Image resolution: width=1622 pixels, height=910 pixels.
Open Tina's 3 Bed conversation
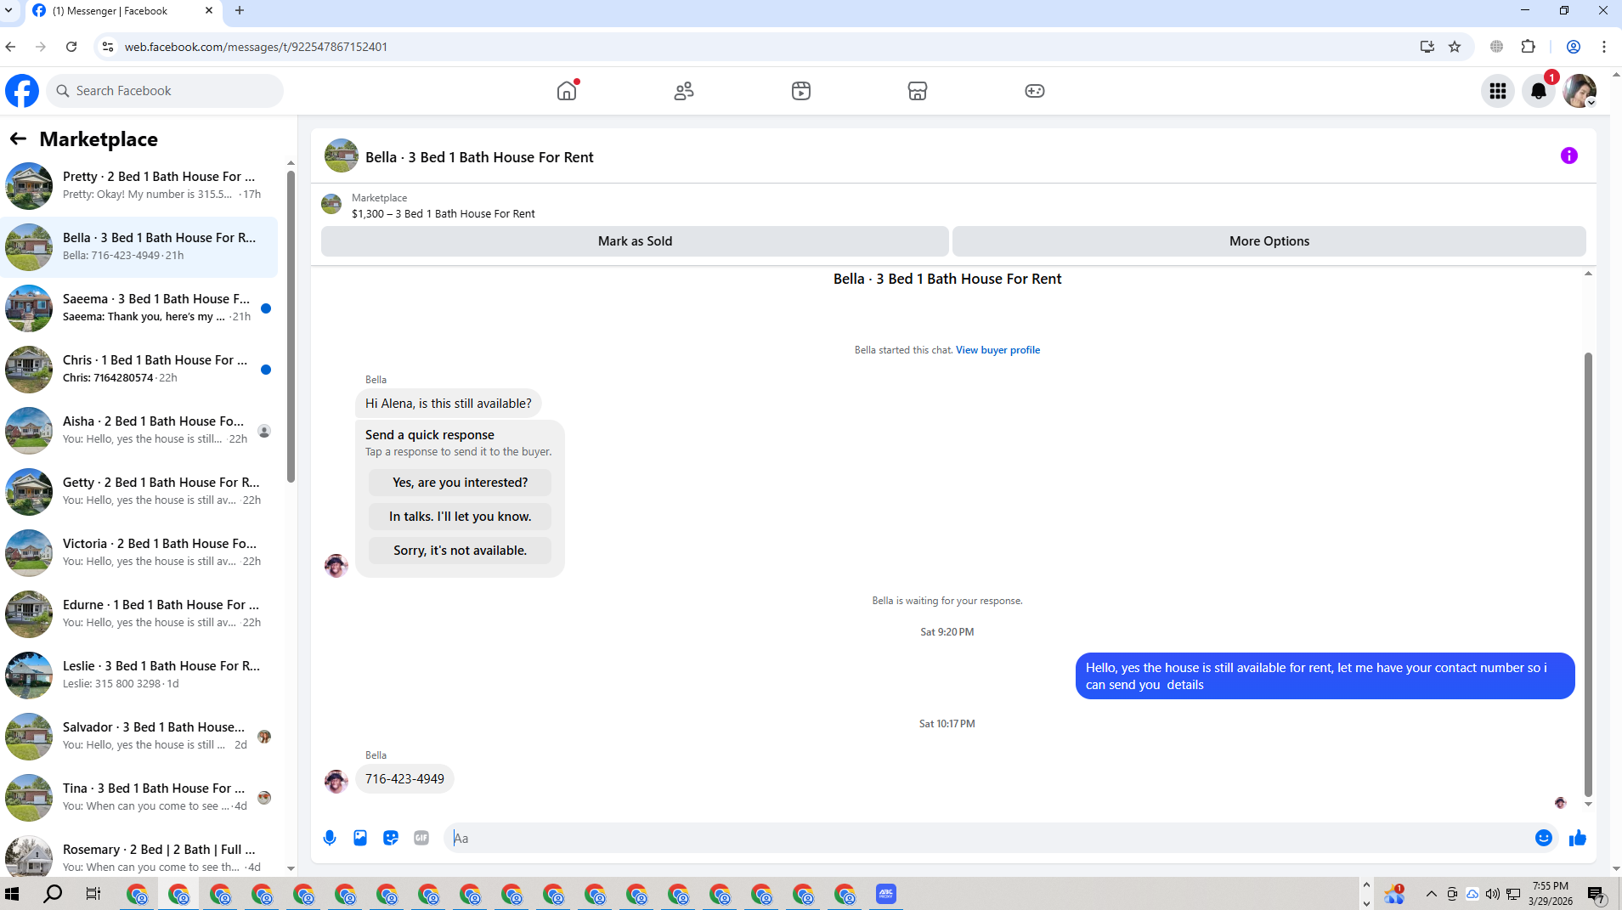tap(139, 797)
